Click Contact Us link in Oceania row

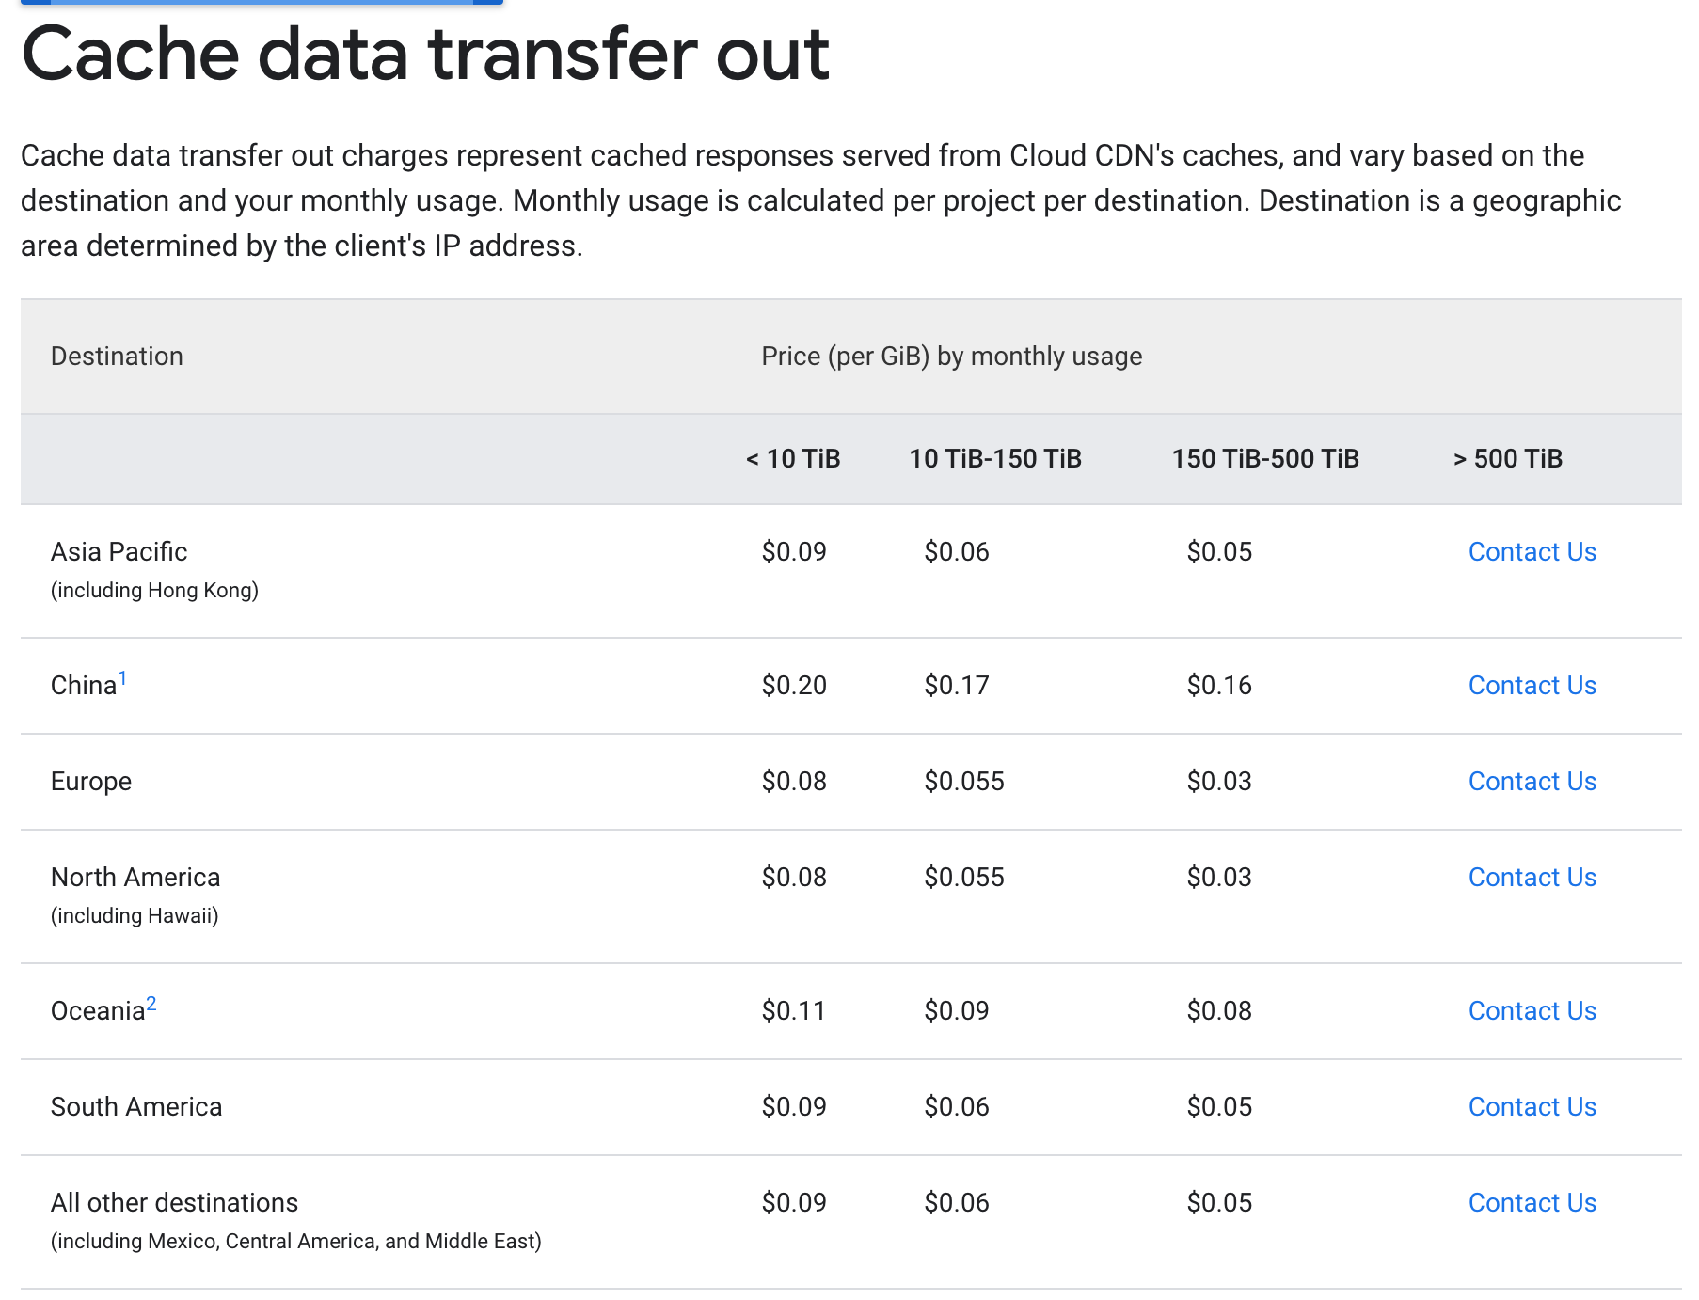pos(1532,1011)
